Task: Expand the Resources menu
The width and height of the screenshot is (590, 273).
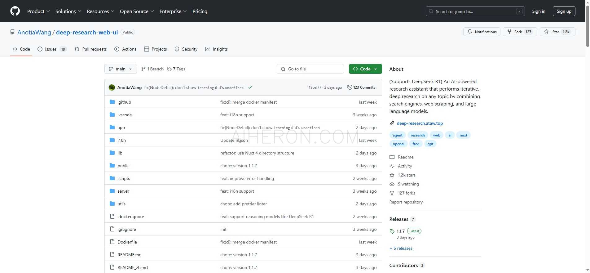Action: click(x=101, y=11)
